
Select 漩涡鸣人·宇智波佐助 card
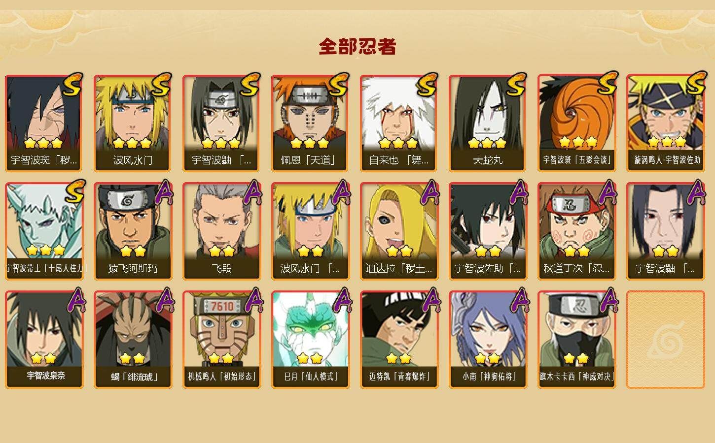tap(665, 123)
